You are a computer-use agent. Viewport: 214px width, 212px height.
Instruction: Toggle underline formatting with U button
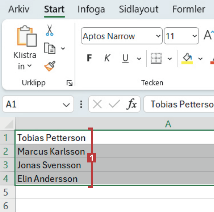125,58
